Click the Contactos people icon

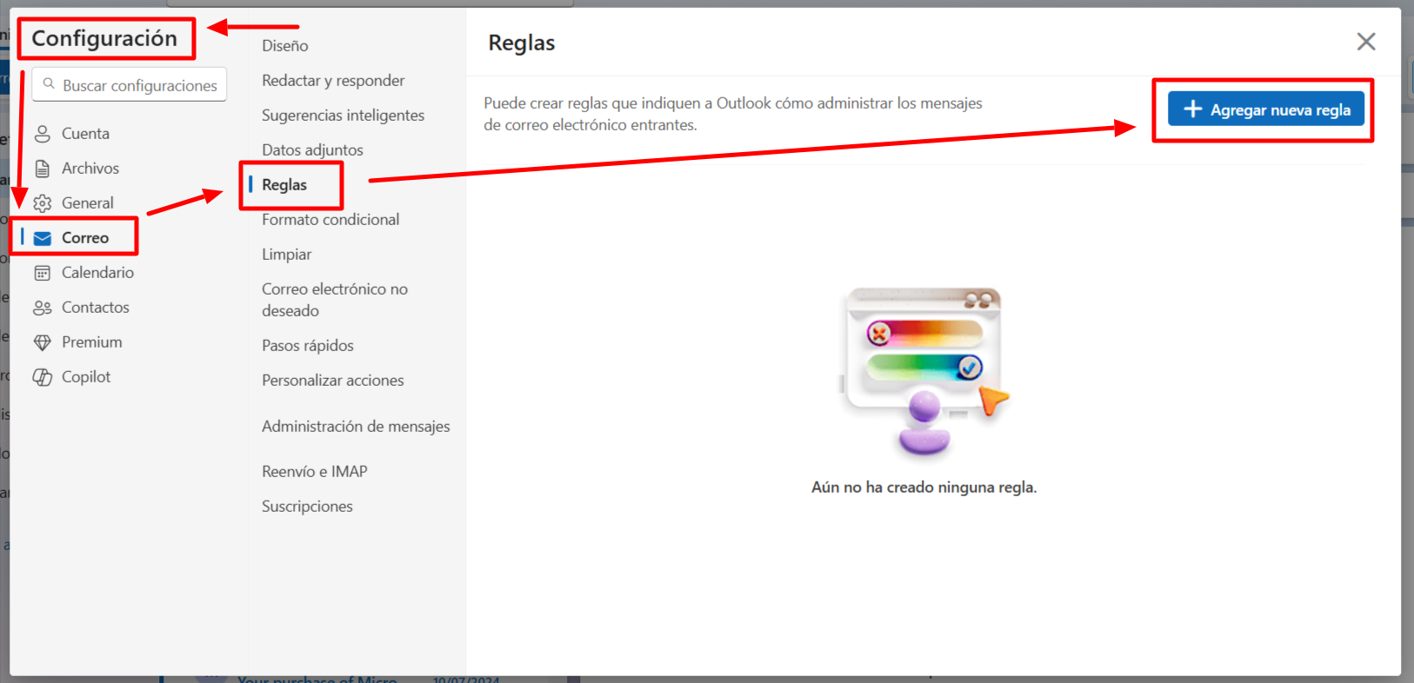click(x=42, y=308)
